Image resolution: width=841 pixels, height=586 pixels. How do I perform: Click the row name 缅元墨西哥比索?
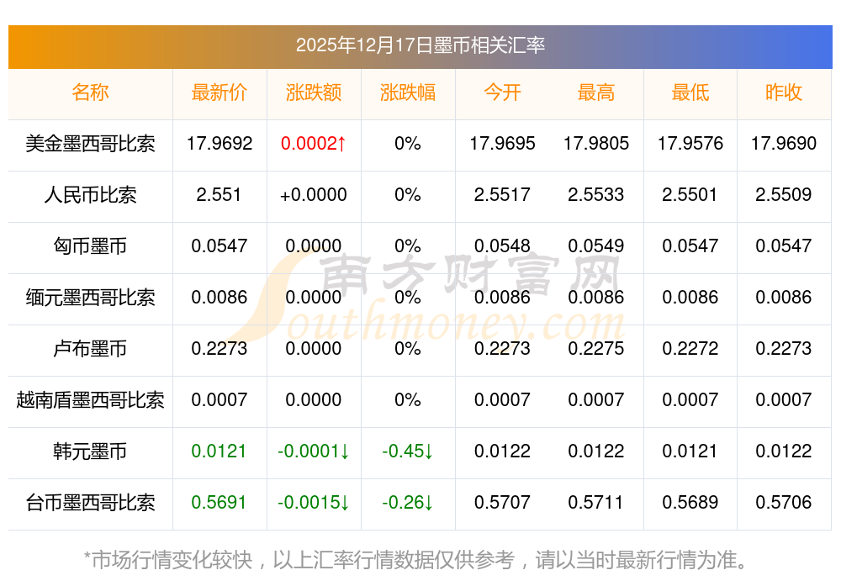(90, 297)
